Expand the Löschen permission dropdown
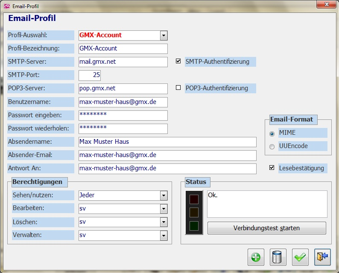Viewport: 339px width, 273px height. [x=163, y=222]
